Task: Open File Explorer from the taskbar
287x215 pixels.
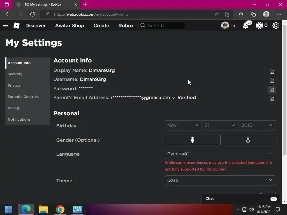Action: [x=43, y=209]
